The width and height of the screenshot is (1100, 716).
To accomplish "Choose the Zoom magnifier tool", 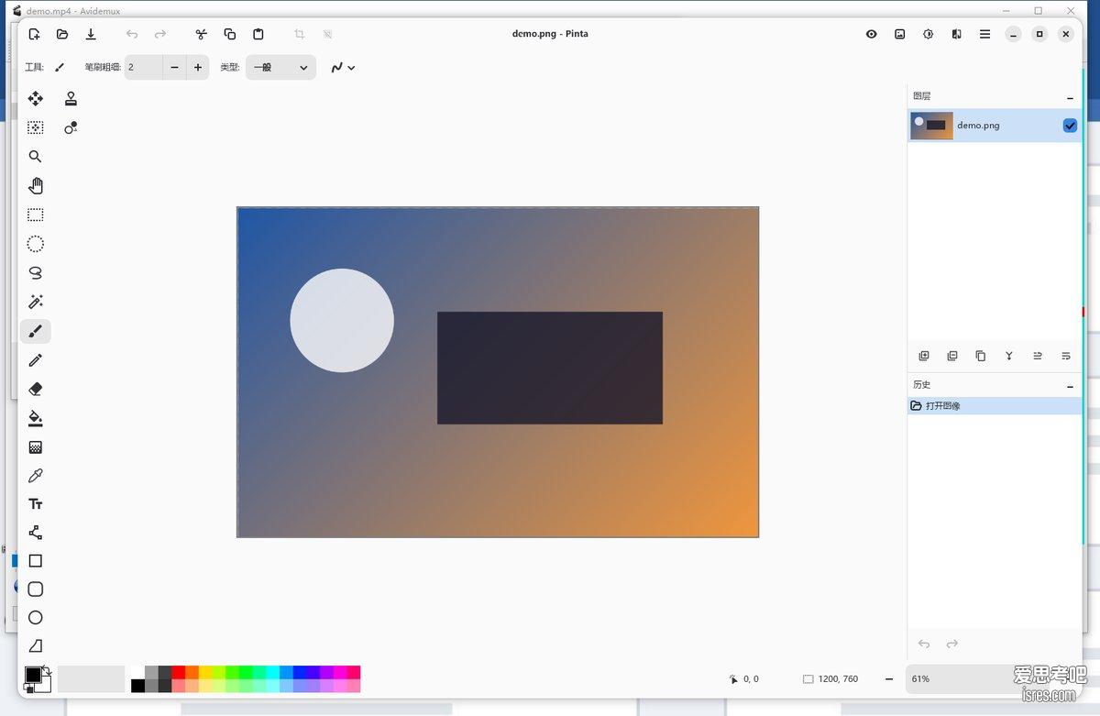I will 36,157.
